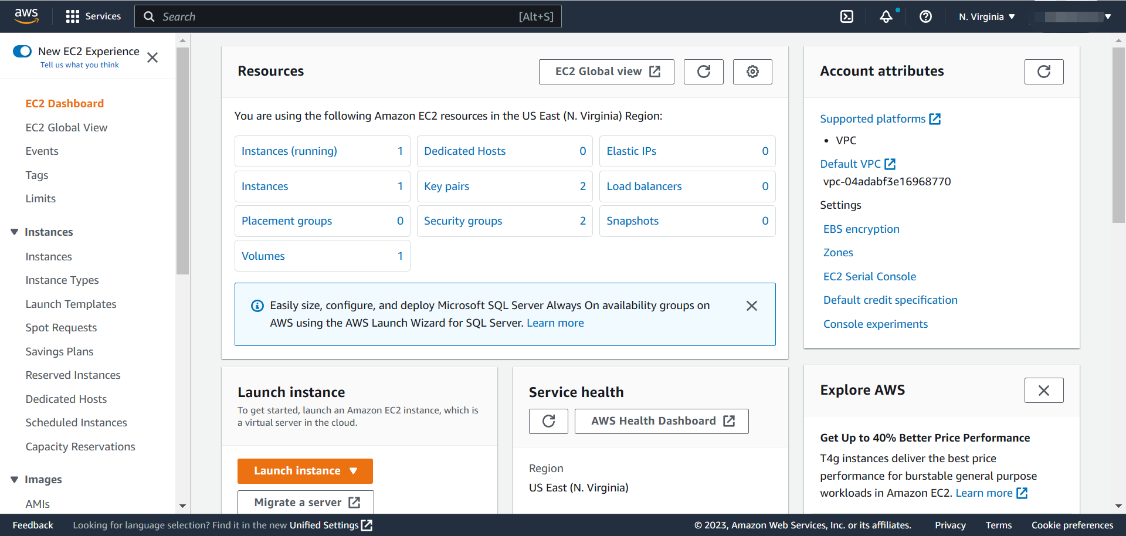Refresh the Service health panel
The width and height of the screenshot is (1126, 536).
tap(548, 421)
